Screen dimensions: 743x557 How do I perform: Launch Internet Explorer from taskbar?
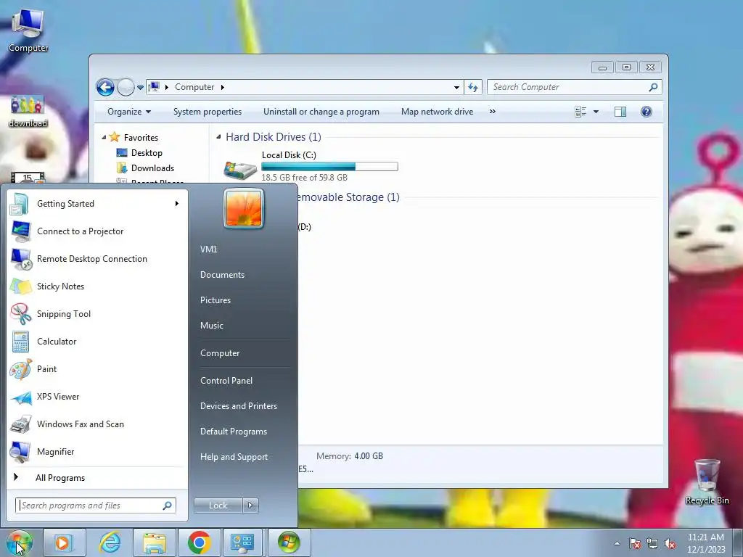point(110,542)
